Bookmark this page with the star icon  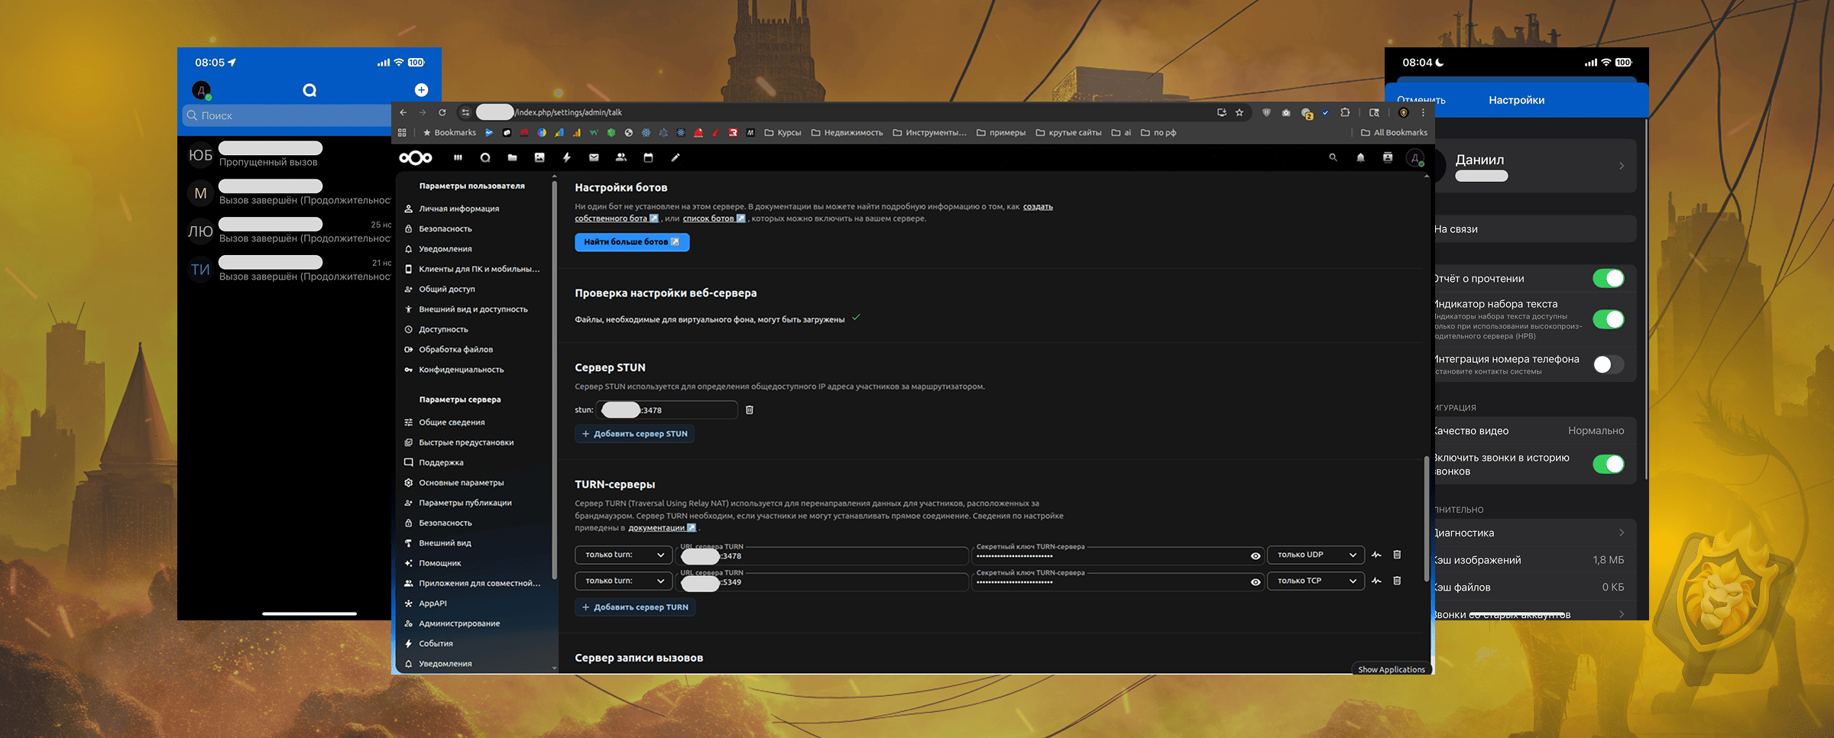tap(1239, 113)
